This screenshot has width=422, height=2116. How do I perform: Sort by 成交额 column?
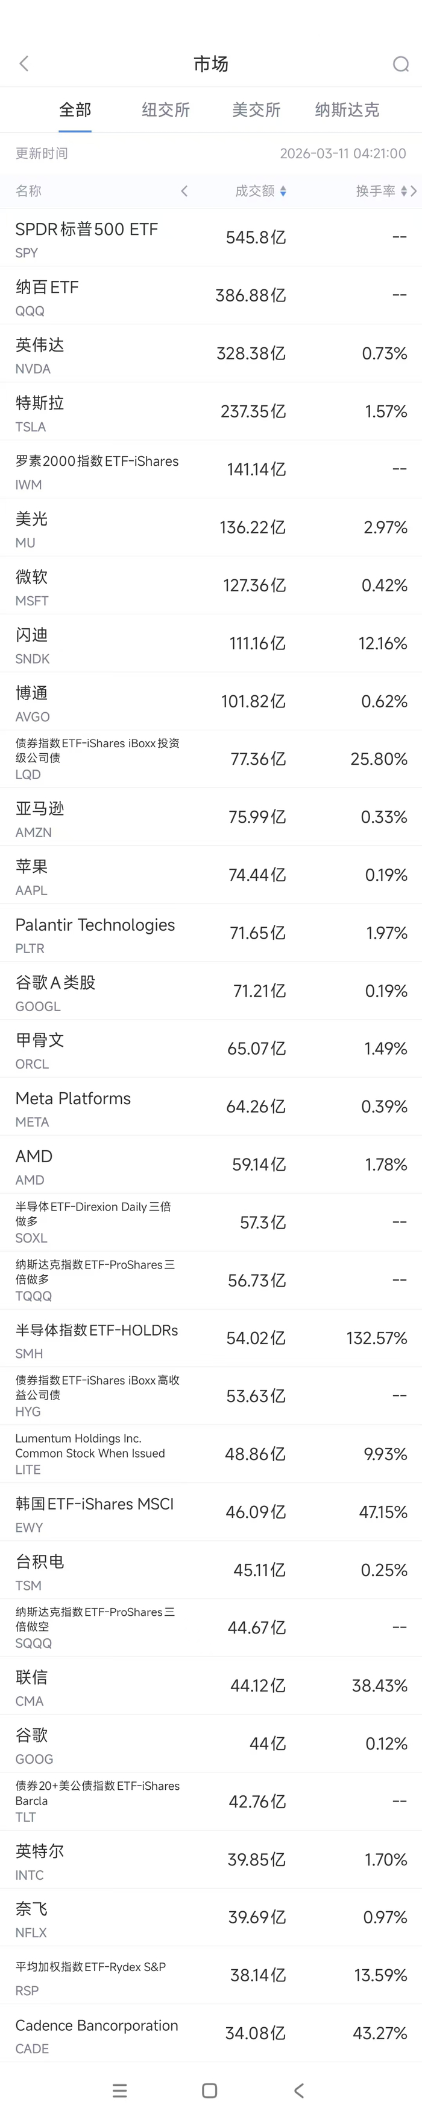(260, 190)
